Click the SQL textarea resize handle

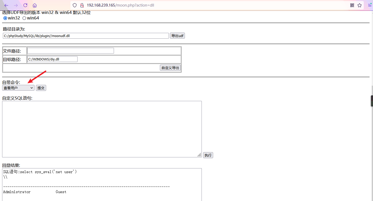[199, 155]
